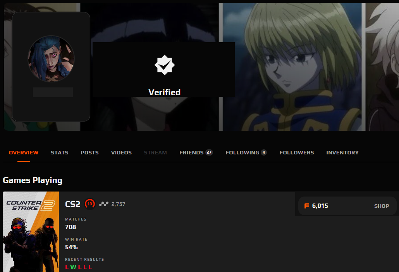Switch to the Inventory tab
The width and height of the screenshot is (399, 272).
click(342, 152)
